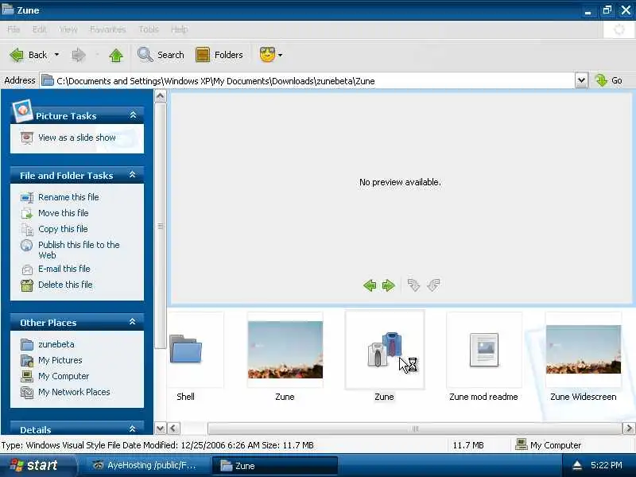
Task: Click Publish this file to the Web
Action: pyautogui.click(x=79, y=250)
